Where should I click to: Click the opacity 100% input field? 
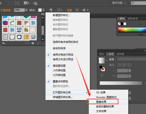click(19, 10)
